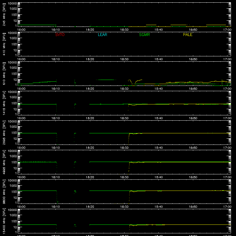Click 16:20 time label under 410 MHz plot
Screen dimensions: 236x236
[x=90, y=59]
